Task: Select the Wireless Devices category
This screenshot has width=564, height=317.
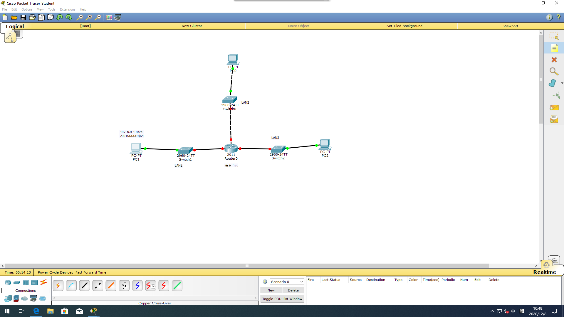Action: pyautogui.click(x=34, y=282)
